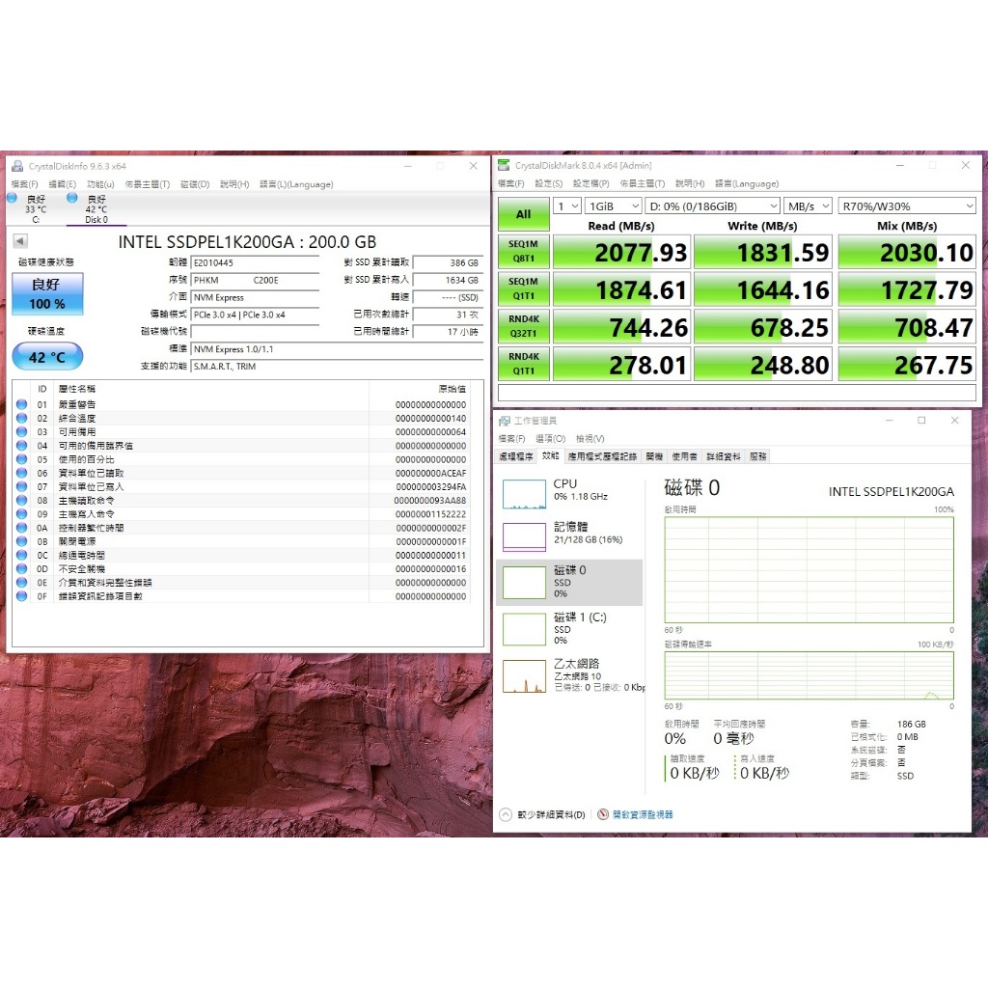Viewport: 988px width, 988px height.
Task: Select the Memory (記憶體) graph thumbnail
Action: click(524, 537)
